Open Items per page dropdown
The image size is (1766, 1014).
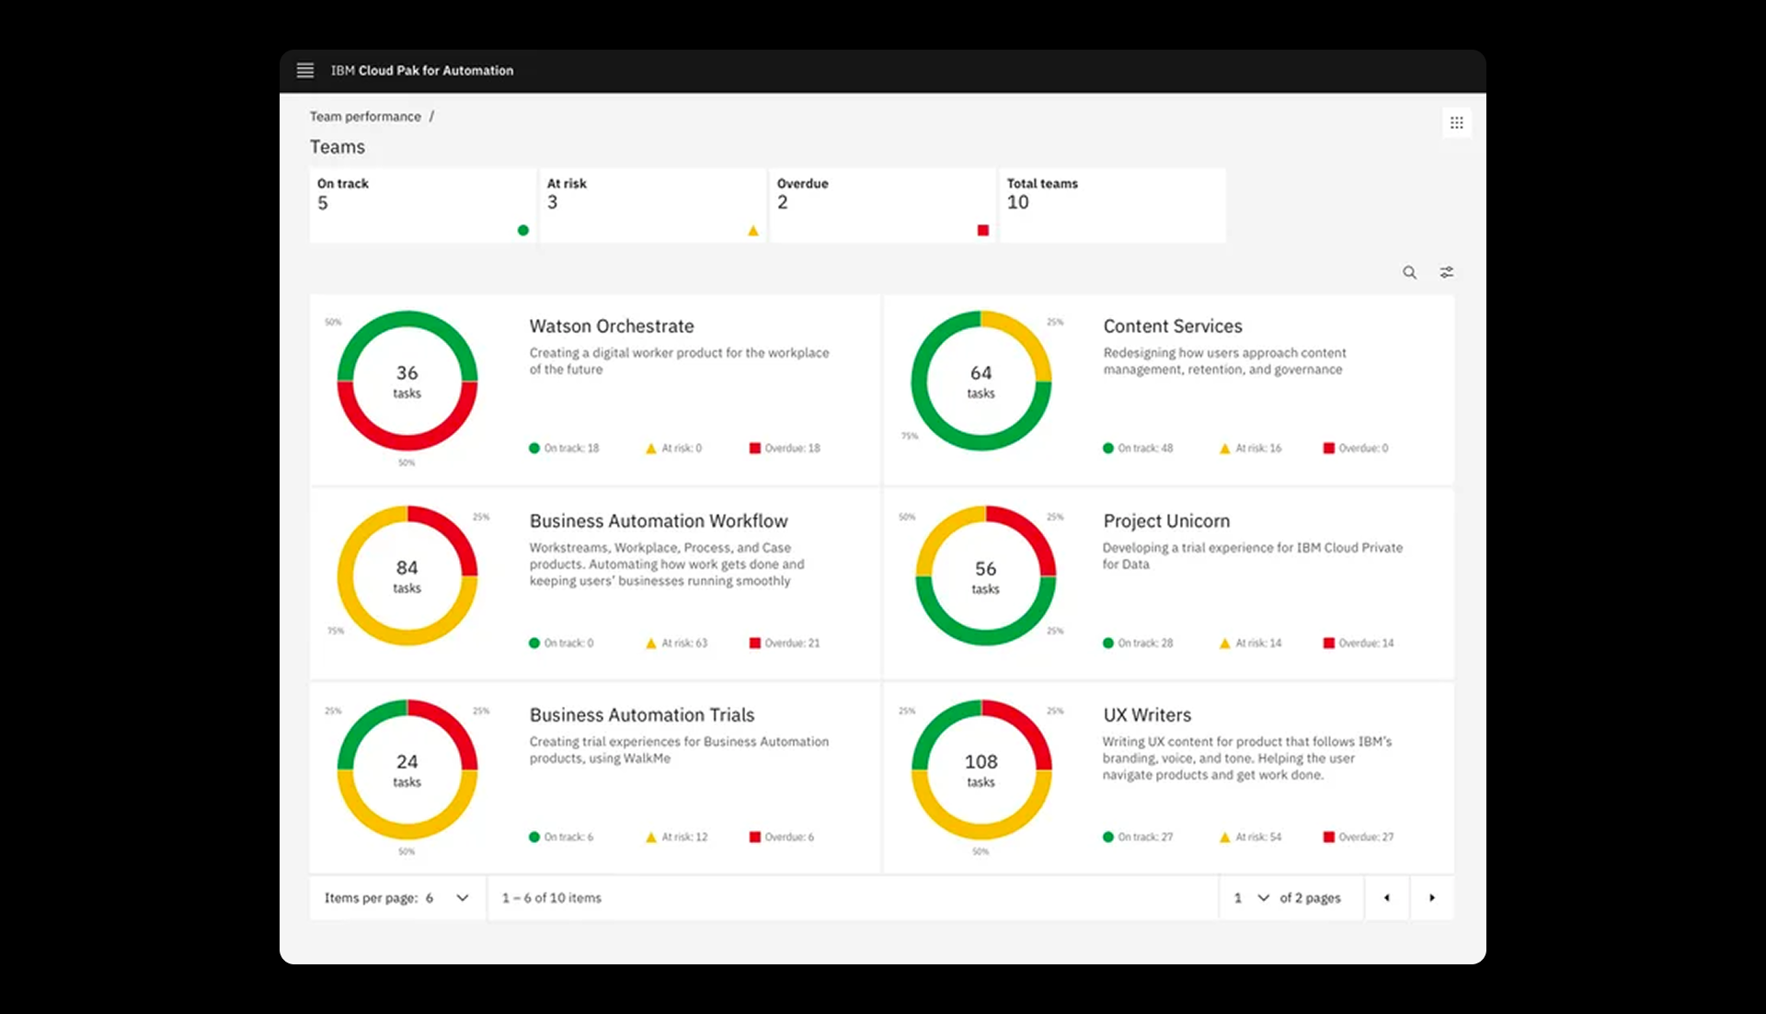coord(396,898)
